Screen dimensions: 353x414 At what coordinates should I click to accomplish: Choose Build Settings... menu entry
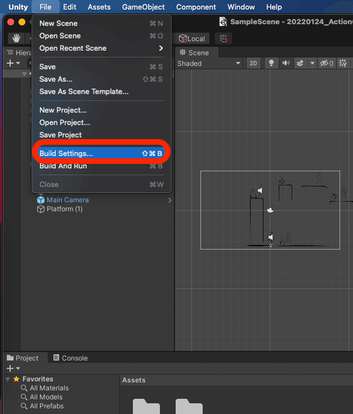tap(101, 153)
